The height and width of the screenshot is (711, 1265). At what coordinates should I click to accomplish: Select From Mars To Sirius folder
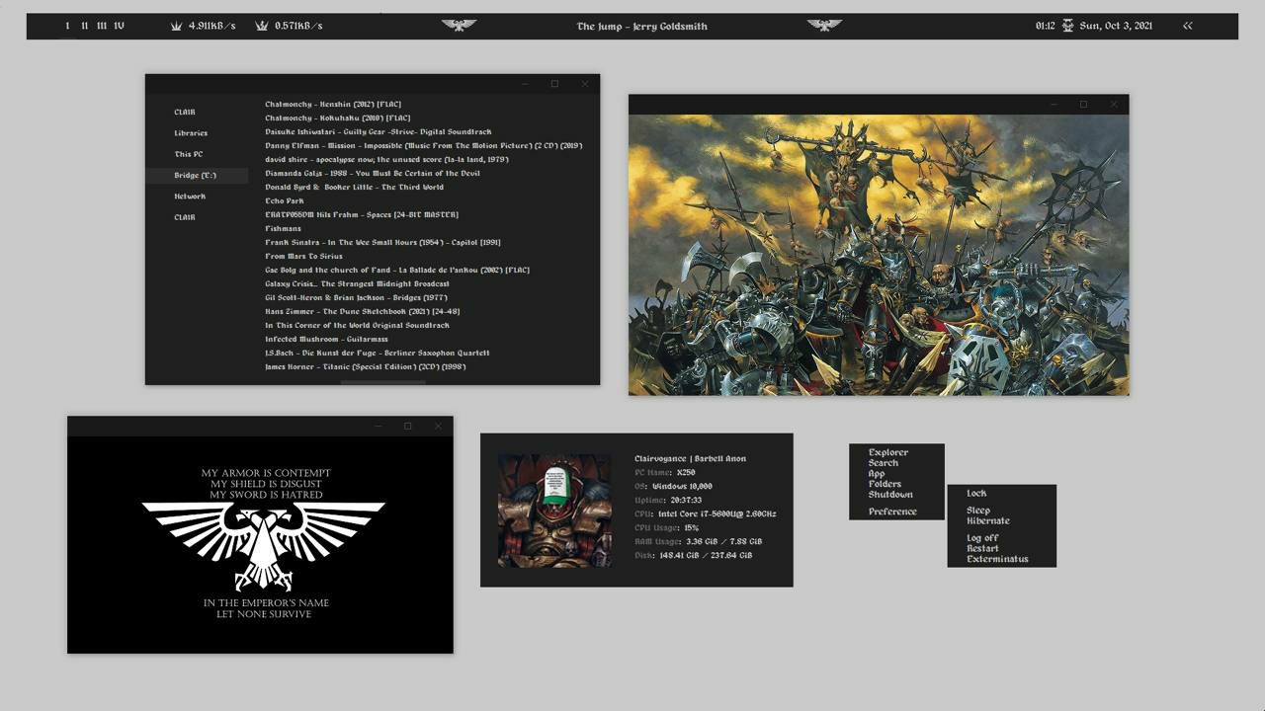(303, 256)
